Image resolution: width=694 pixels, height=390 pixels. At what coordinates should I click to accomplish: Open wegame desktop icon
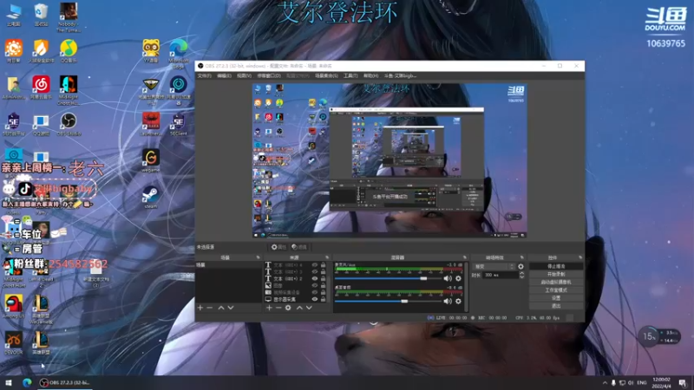[151, 160]
